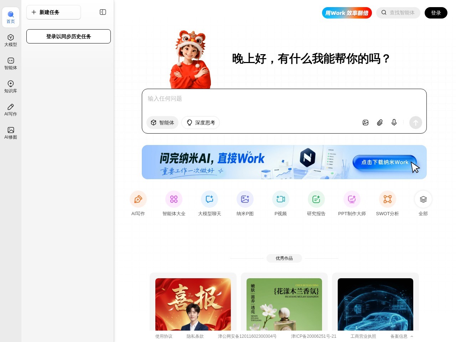Launch the PPT制作大师 shortcut icon

pyautogui.click(x=352, y=199)
